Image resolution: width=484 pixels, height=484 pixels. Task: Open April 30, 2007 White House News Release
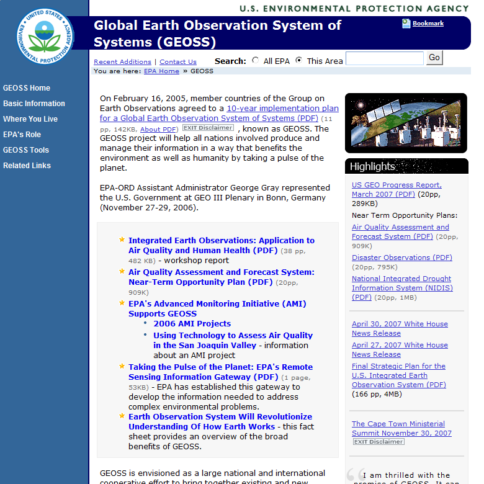[400, 328]
